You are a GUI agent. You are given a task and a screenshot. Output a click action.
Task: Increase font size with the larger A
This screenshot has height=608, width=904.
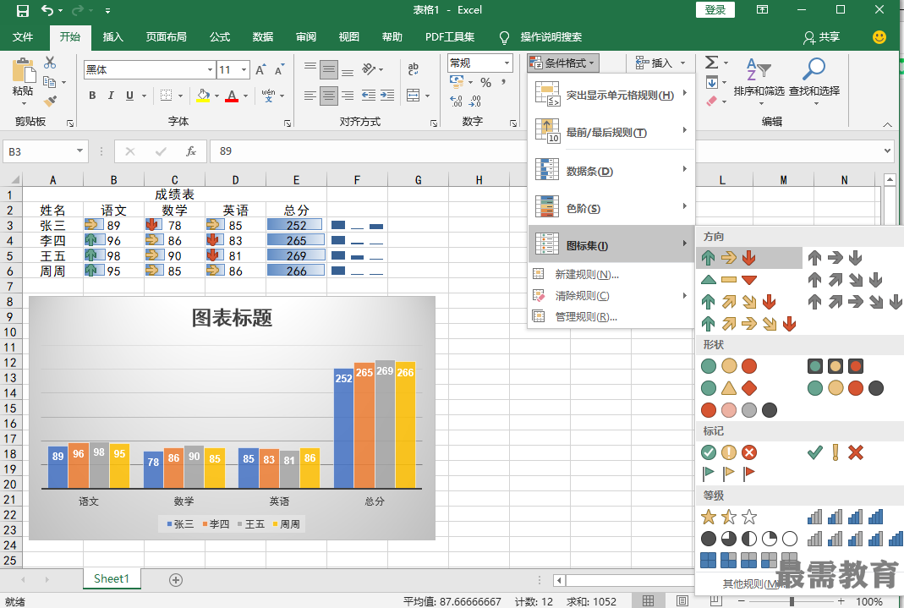tap(260, 69)
